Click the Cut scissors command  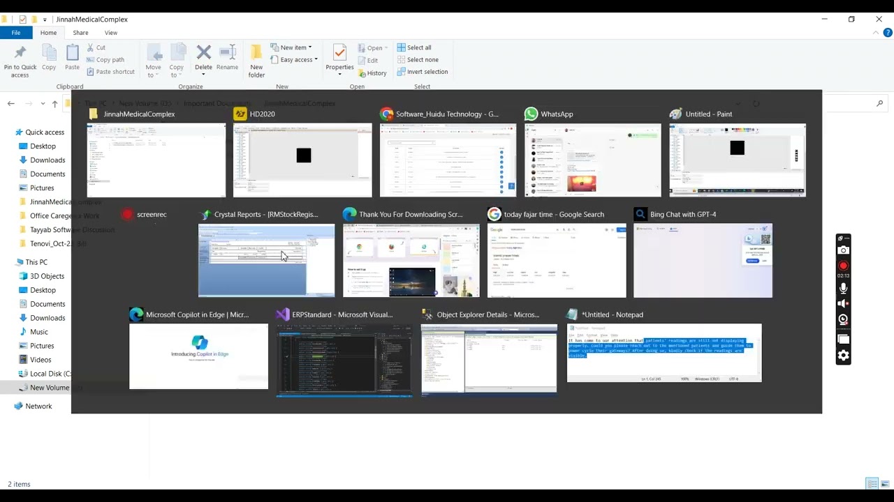tap(96, 47)
